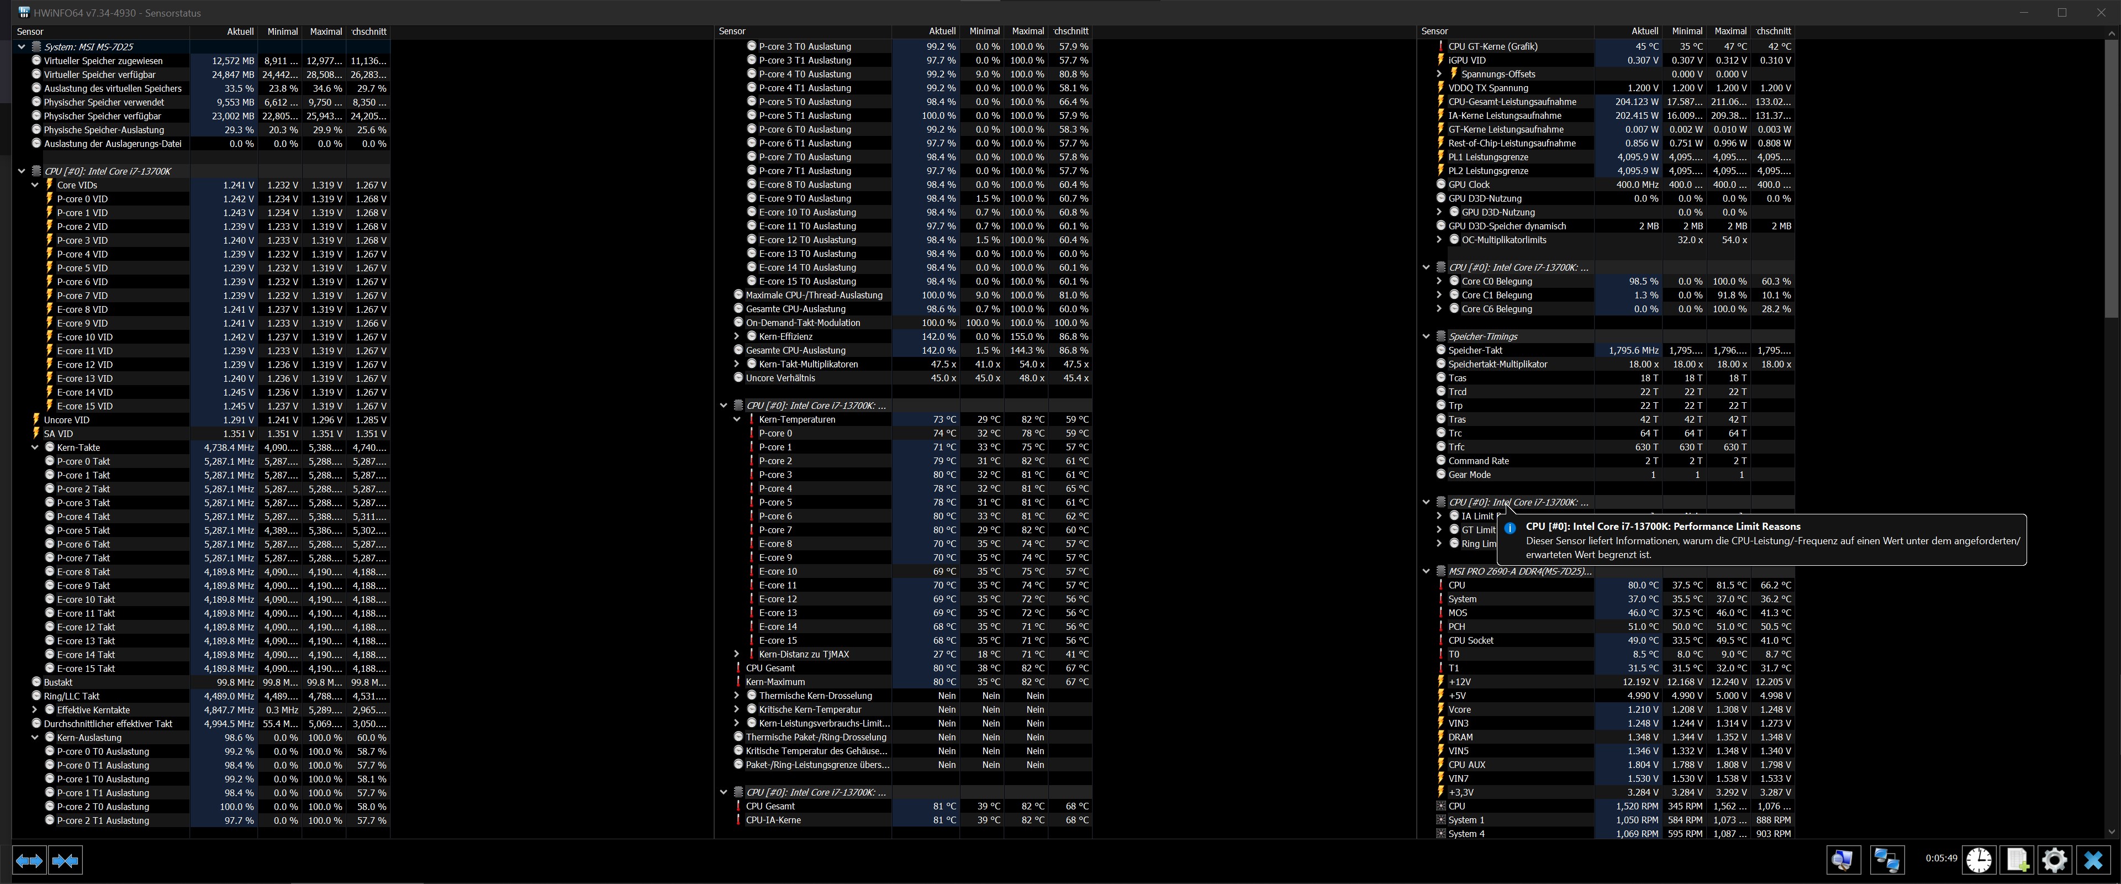Collapse the Kern-Takte tree group
The image size is (2121, 884).
click(x=35, y=448)
